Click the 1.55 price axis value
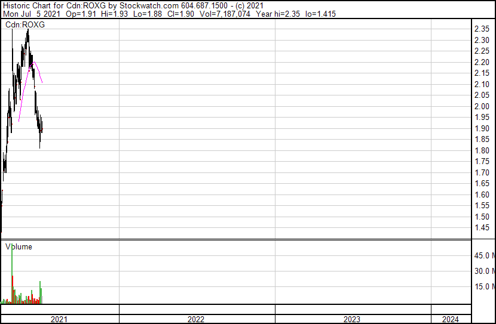The height and width of the screenshot is (324, 496). click(482, 206)
